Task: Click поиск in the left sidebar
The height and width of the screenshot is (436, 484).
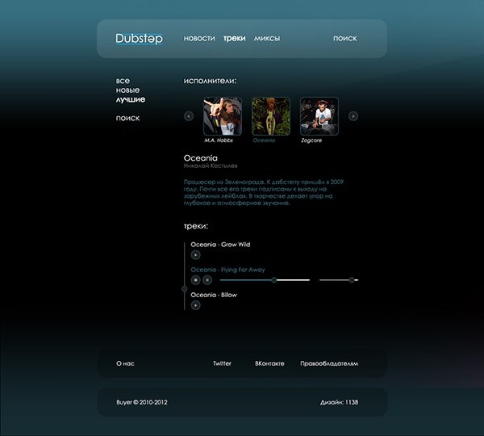Action: tap(127, 118)
